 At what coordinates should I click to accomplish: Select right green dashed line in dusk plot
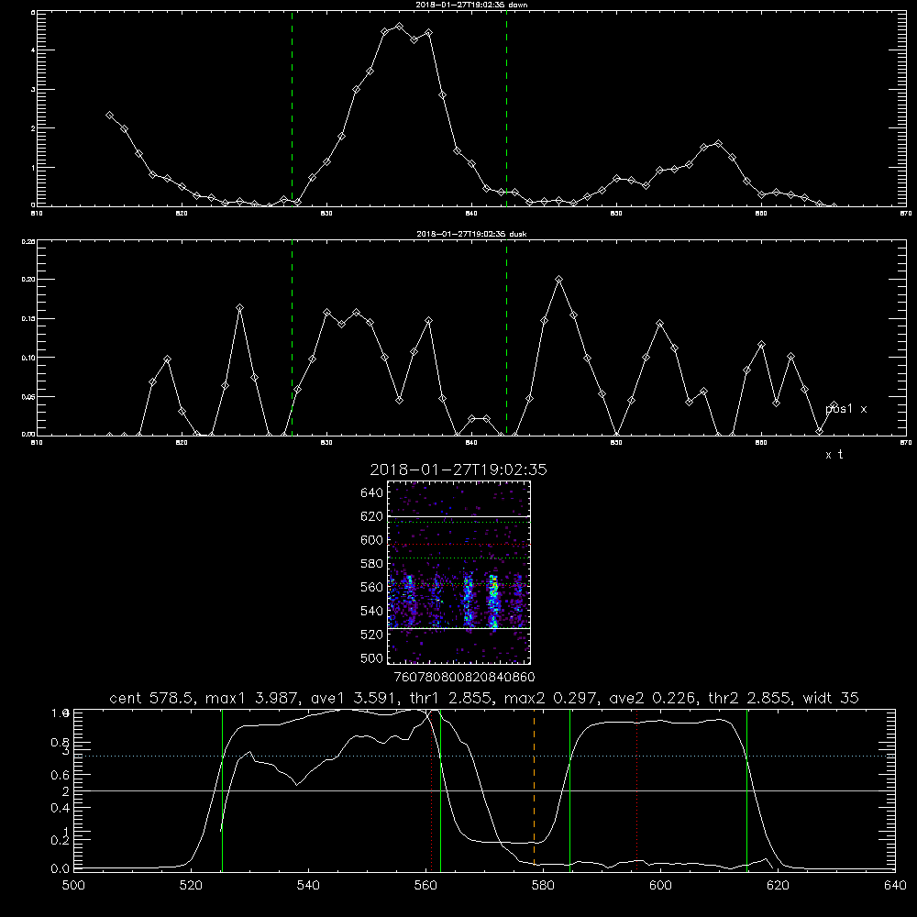click(x=506, y=337)
